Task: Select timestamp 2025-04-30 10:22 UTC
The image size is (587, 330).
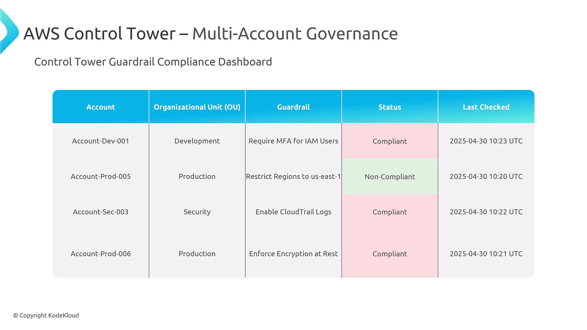Action: click(x=486, y=212)
